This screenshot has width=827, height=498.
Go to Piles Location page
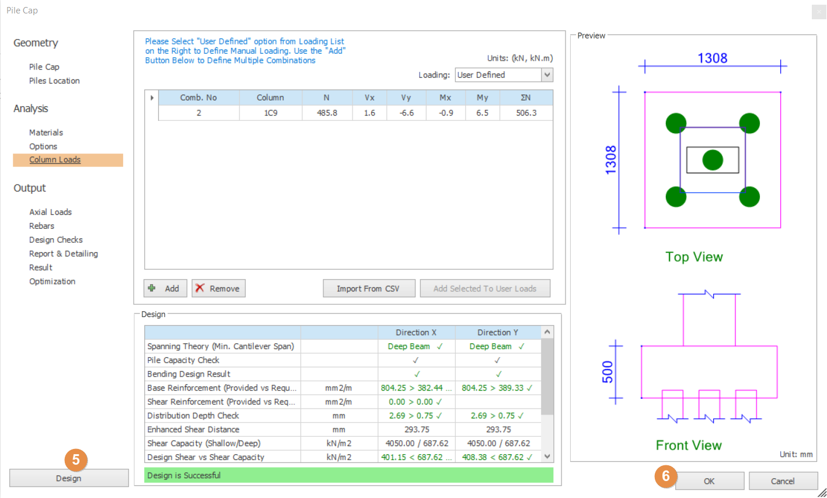click(54, 81)
